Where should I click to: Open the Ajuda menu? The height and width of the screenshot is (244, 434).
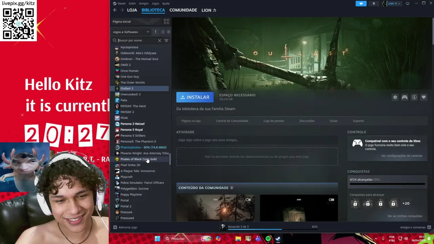[166, 3]
